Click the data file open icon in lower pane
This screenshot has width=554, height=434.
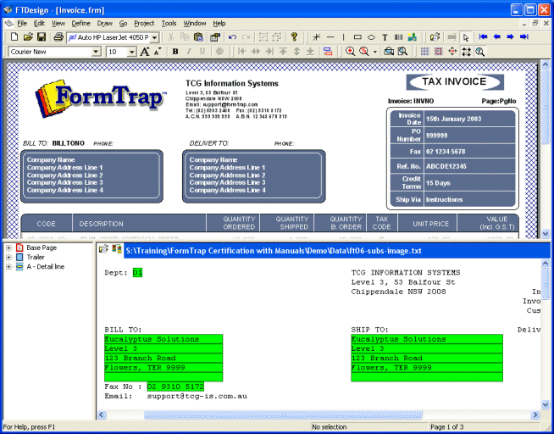(103, 249)
